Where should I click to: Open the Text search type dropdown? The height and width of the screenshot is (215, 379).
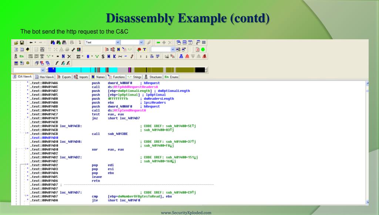(x=118, y=42)
